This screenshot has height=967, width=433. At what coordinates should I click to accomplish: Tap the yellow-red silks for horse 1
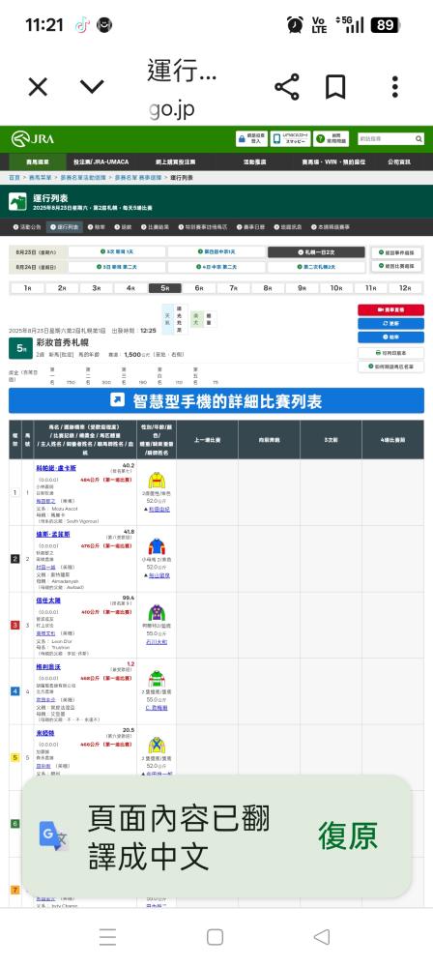[157, 481]
